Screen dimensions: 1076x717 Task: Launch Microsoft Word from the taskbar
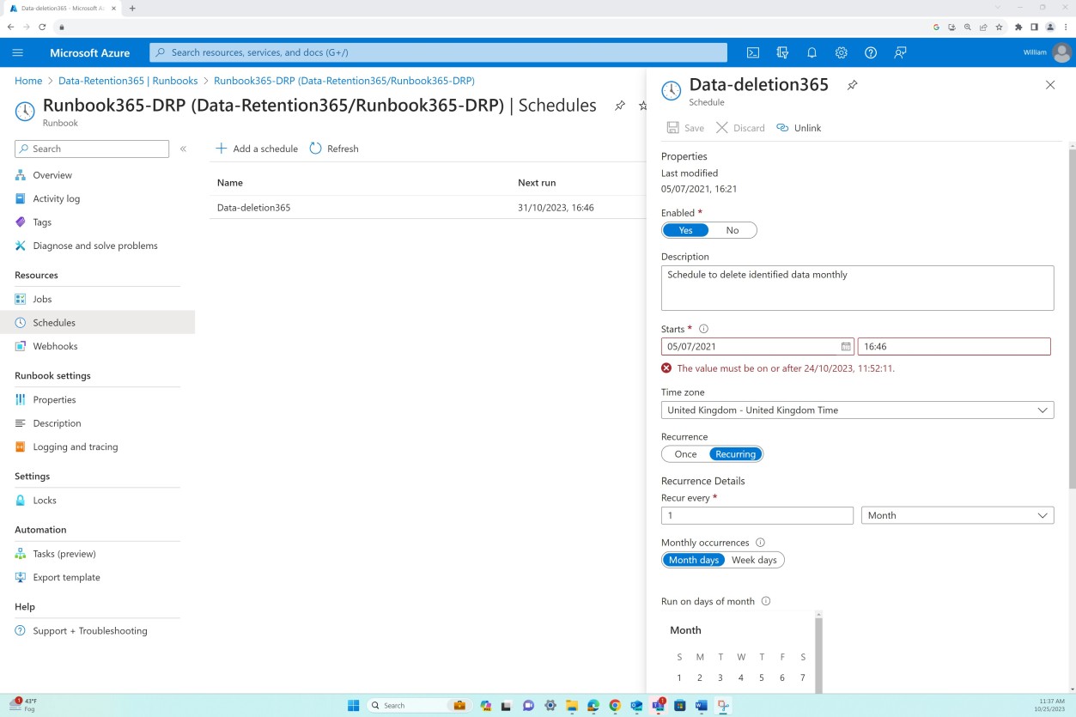point(701,705)
